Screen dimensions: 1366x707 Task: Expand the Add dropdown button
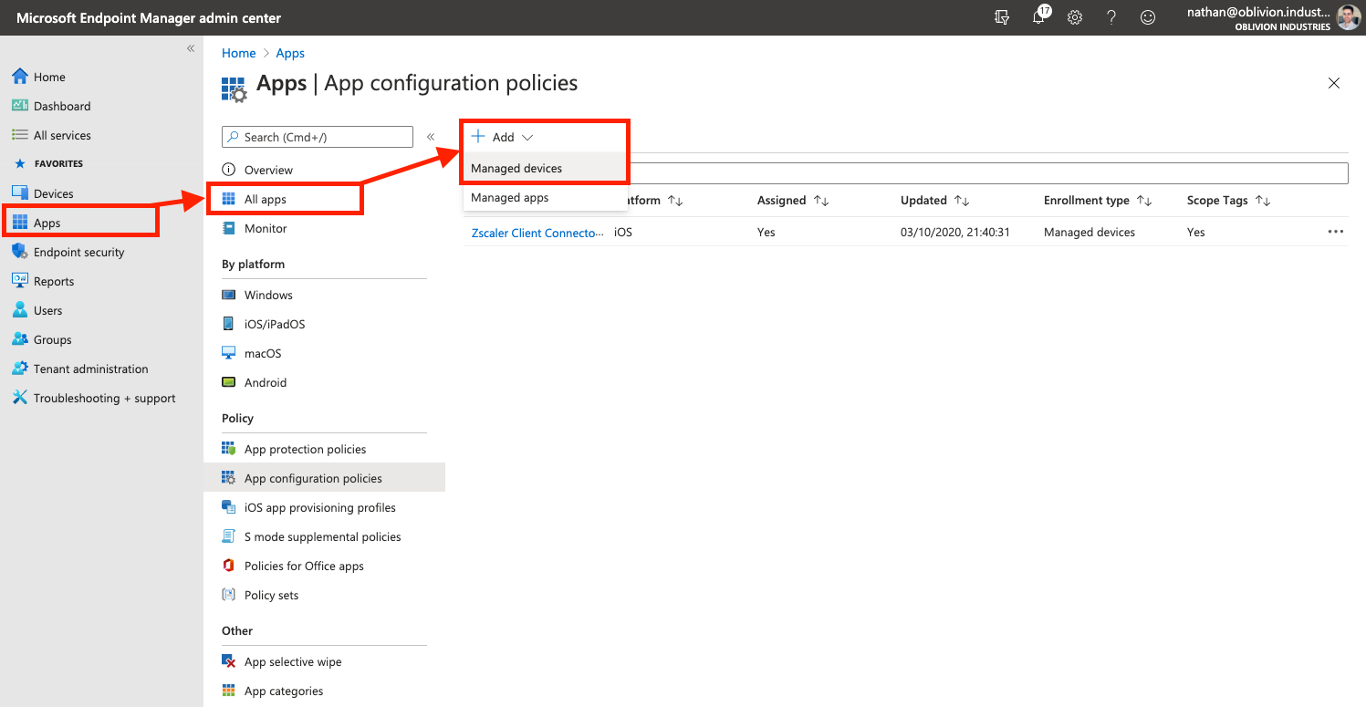(x=502, y=137)
